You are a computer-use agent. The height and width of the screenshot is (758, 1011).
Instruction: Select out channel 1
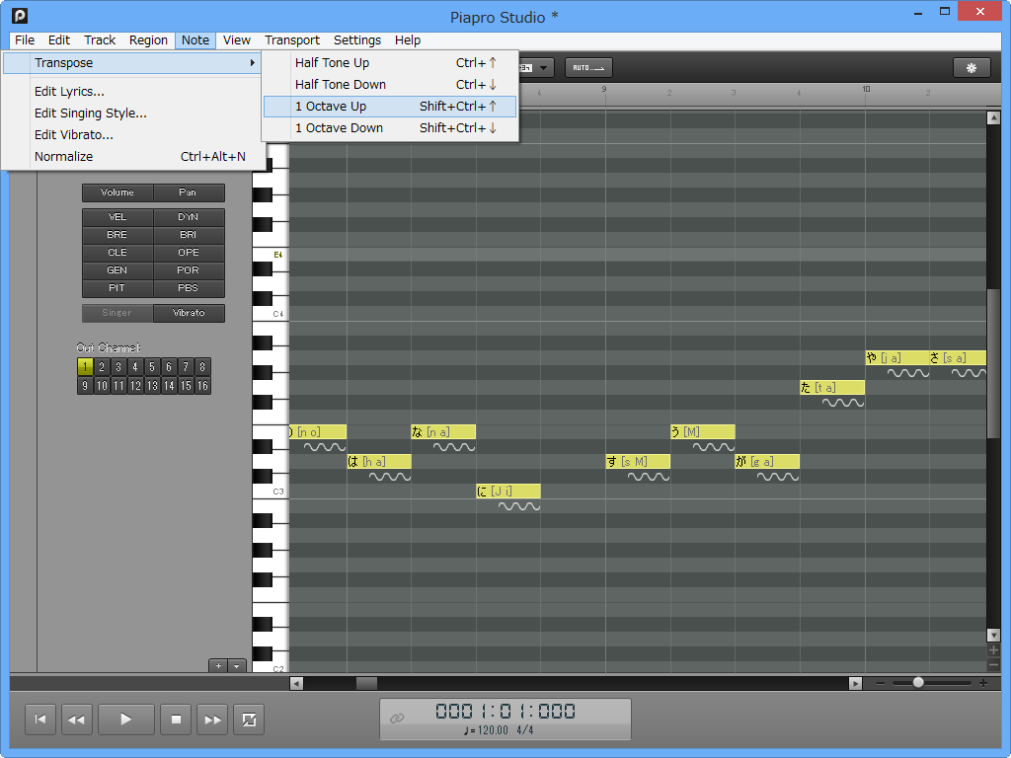pos(85,367)
